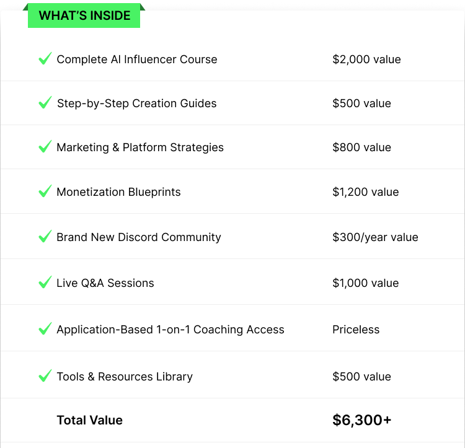Click the Live Q&A Sessions text
The width and height of the screenshot is (465, 448).
click(105, 283)
